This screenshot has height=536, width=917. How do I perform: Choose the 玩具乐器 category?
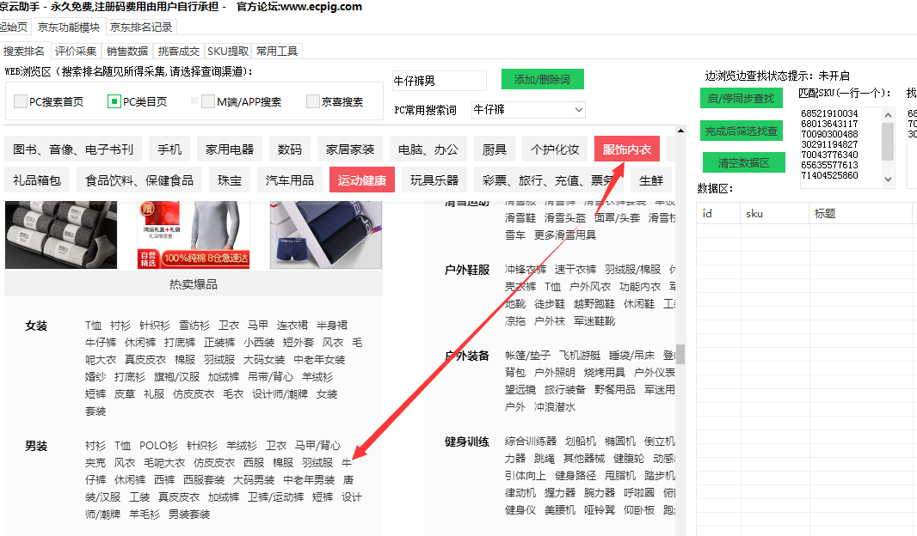click(x=434, y=180)
